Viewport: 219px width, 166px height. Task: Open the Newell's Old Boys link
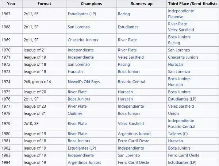(84, 82)
